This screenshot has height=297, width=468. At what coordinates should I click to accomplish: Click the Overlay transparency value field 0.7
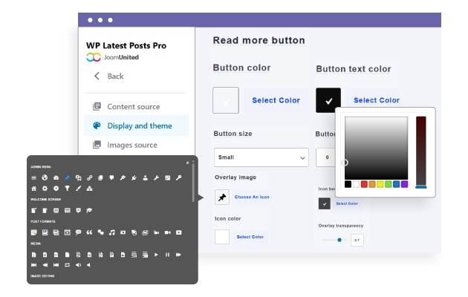click(357, 240)
